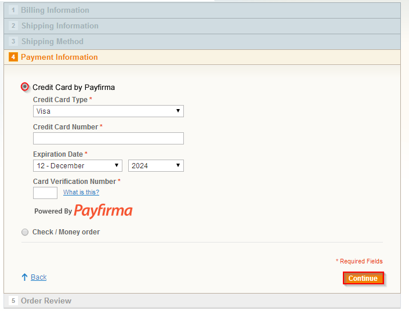Open the expiration year 2024 dropdown
The image size is (409, 311).
point(155,166)
